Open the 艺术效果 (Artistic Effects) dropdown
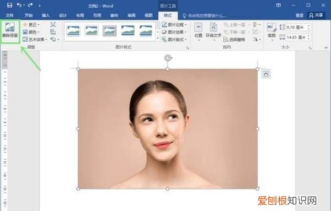The image size is (331, 211). pyautogui.click(x=35, y=40)
